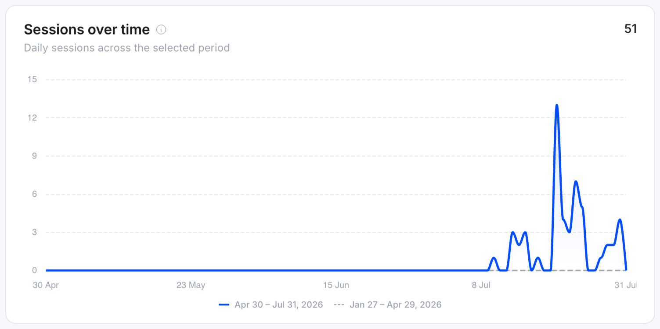Click the first small bump after 8 Jul
This screenshot has height=329, width=660.
[494, 258]
